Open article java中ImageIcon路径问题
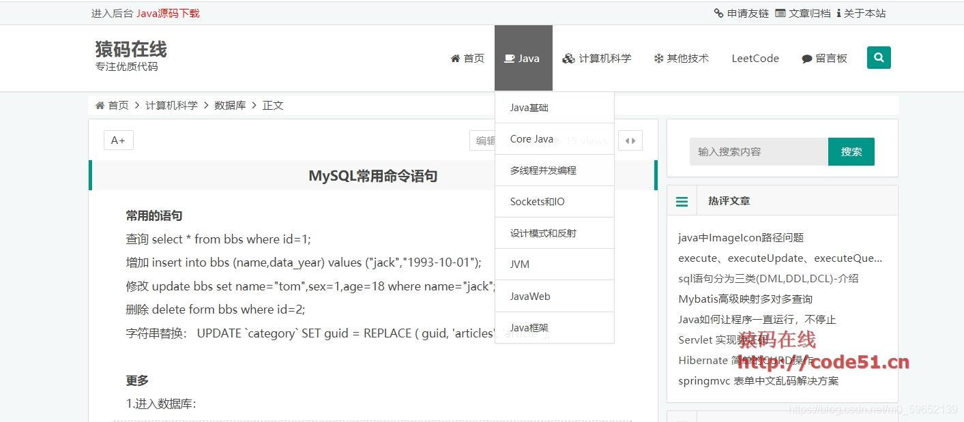964x422 pixels. (741, 237)
